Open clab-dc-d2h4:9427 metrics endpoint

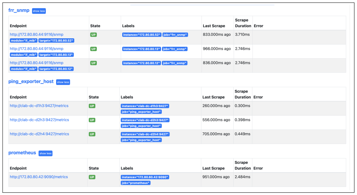click(39, 134)
